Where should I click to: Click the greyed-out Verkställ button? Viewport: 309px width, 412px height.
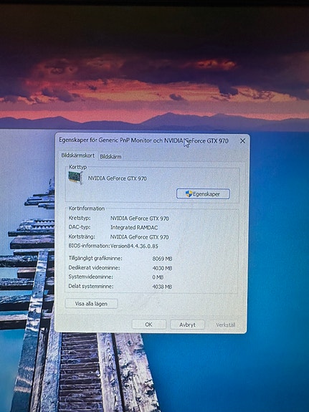[x=225, y=325]
